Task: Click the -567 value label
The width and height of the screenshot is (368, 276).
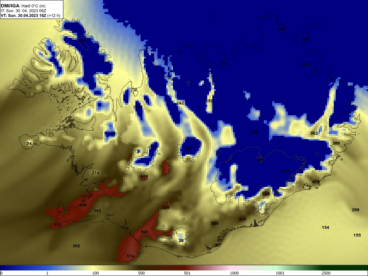Action: 282,29
